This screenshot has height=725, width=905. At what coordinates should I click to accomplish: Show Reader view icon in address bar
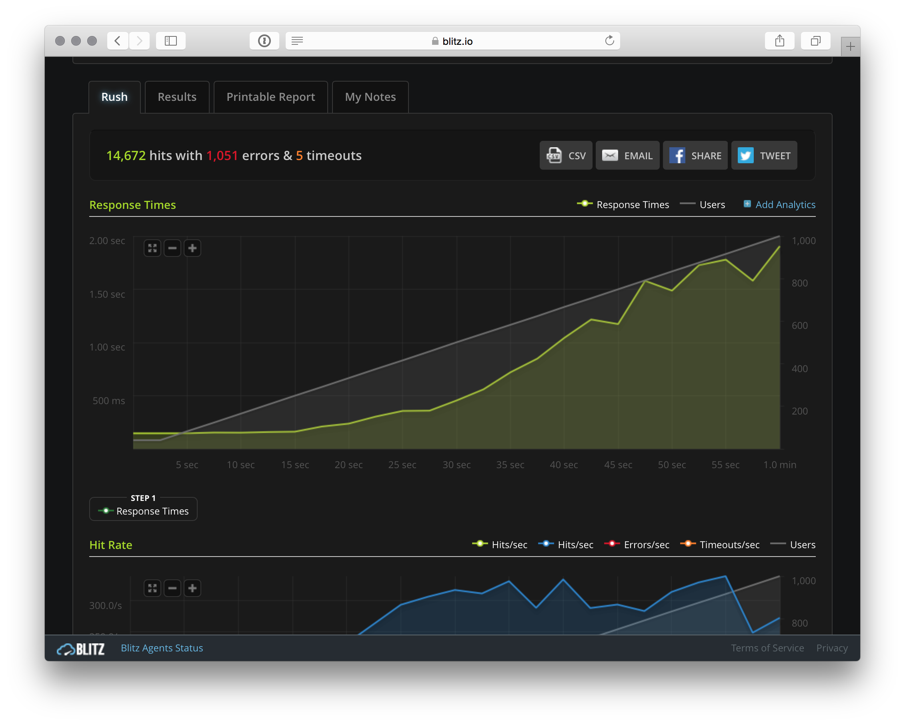297,41
